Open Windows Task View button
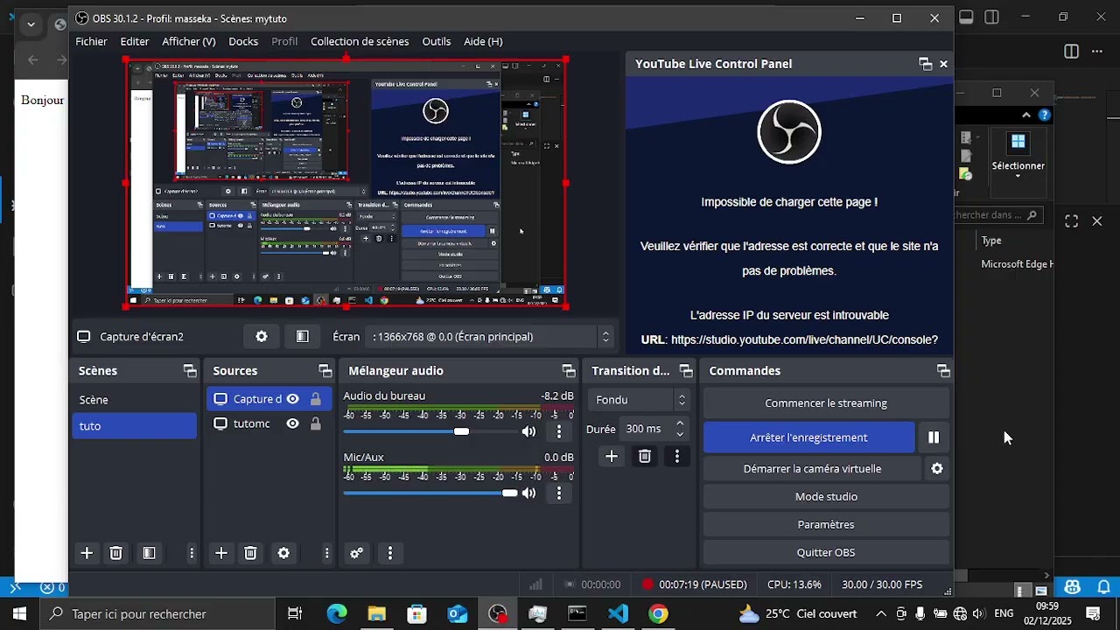Screen dimensions: 1120x630 coord(295,614)
